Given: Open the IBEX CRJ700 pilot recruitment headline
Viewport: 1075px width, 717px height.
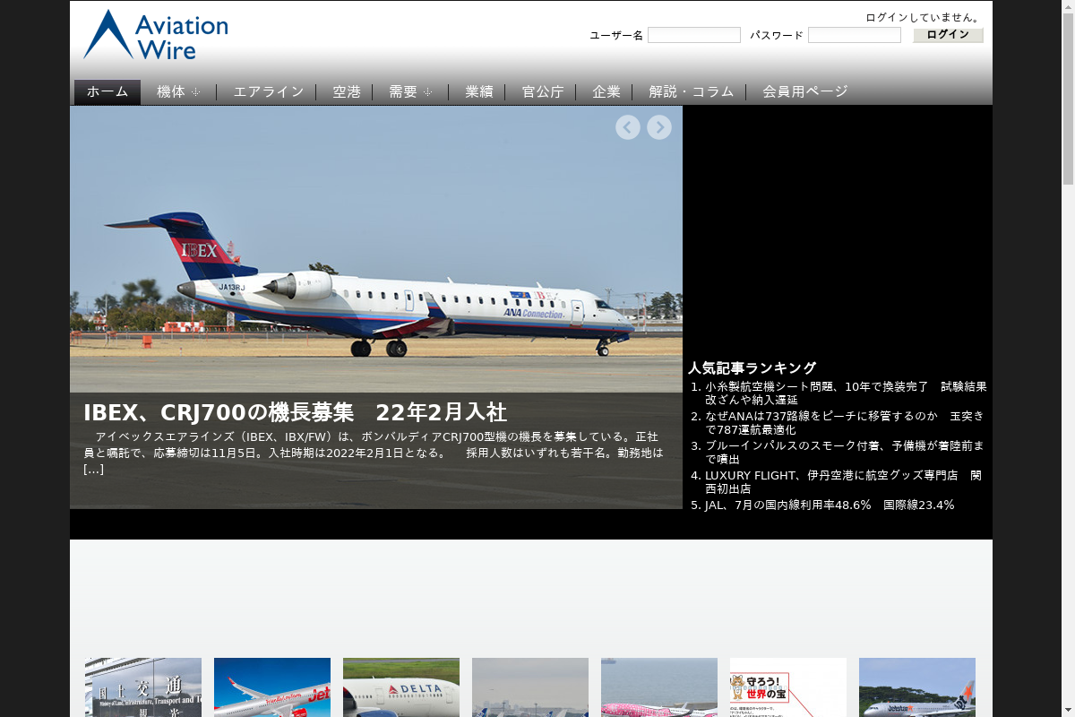Looking at the screenshot, I should pyautogui.click(x=295, y=412).
